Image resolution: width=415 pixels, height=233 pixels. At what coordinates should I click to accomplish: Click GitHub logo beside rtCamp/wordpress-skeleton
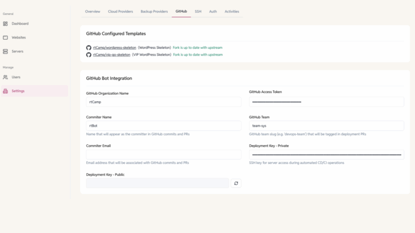(x=89, y=48)
